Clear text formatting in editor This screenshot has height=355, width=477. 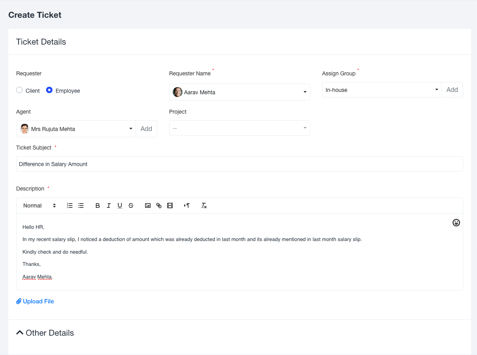(204, 206)
